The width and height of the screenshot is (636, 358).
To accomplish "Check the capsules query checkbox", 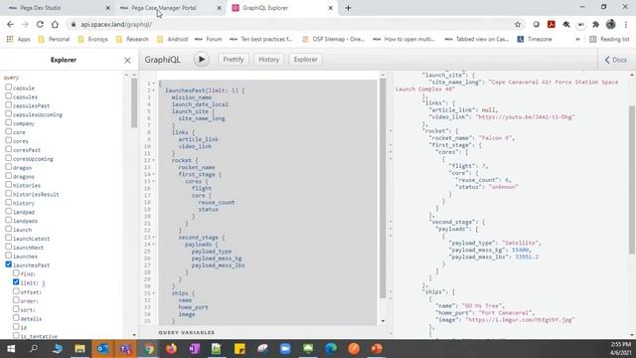I will [x=9, y=96].
